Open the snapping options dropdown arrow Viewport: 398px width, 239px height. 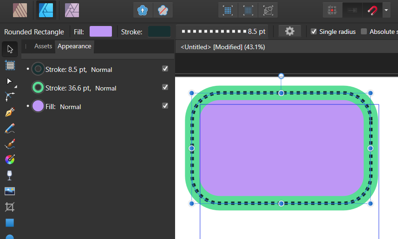pos(386,10)
